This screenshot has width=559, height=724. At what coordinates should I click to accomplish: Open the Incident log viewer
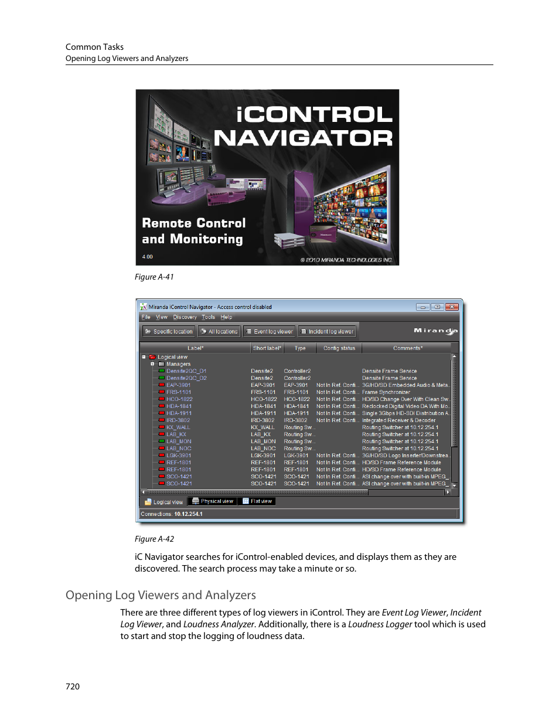pyautogui.click(x=327, y=332)
